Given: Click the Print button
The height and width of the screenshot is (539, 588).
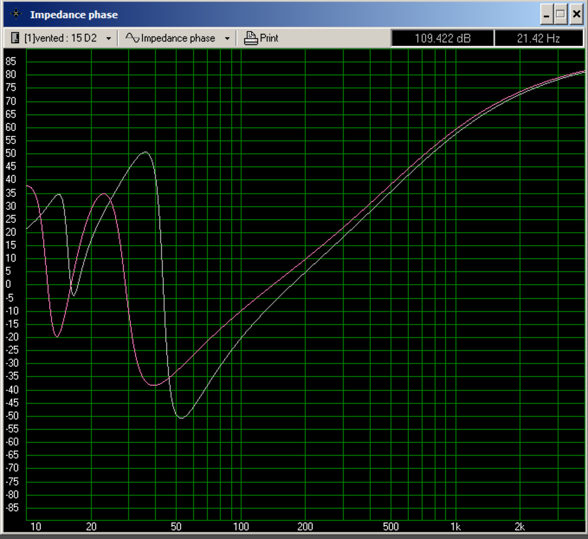Looking at the screenshot, I should (261, 38).
